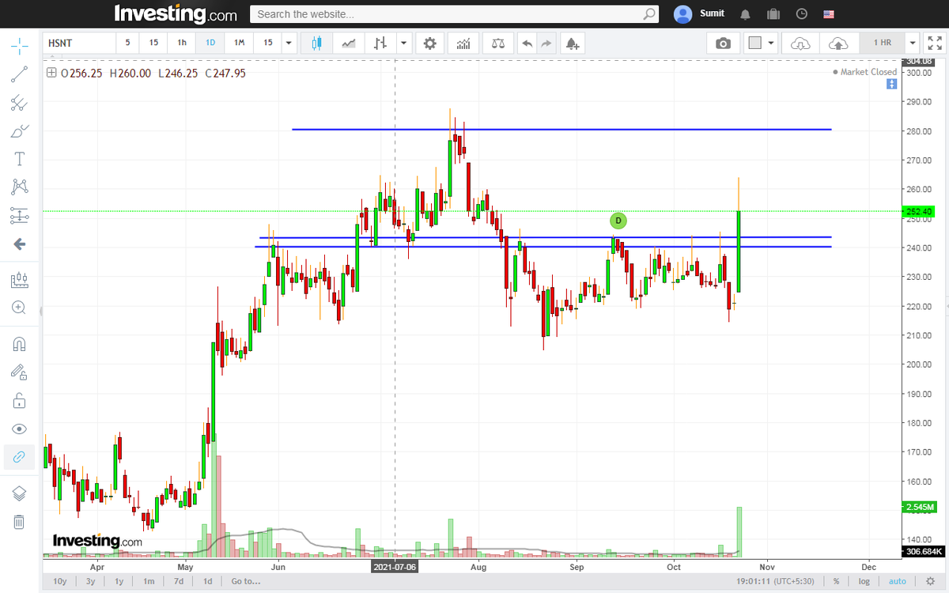Set range to 1y
Image resolution: width=949 pixels, height=593 pixels.
119,581
